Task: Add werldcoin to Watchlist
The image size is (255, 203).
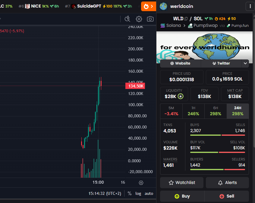Action: (x=182, y=183)
